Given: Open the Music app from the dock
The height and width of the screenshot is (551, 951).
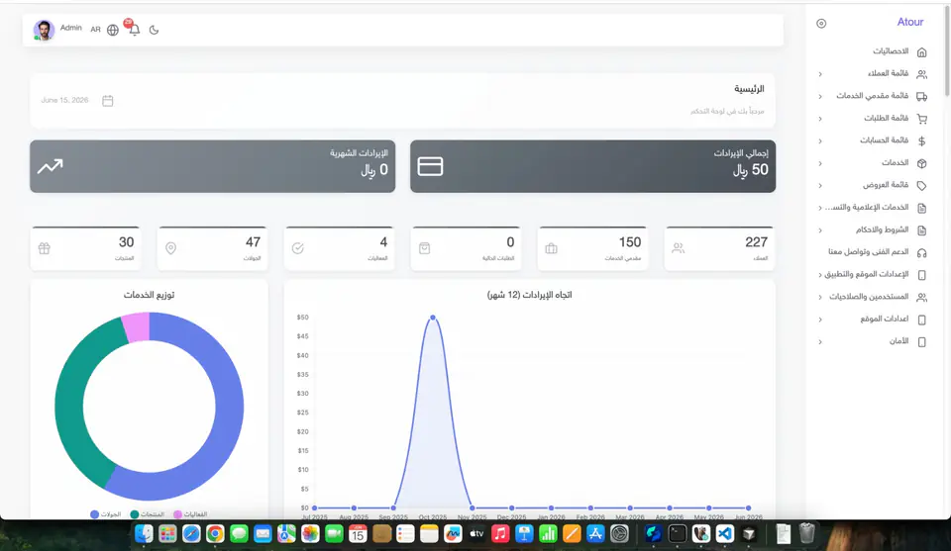Looking at the screenshot, I should 499,533.
